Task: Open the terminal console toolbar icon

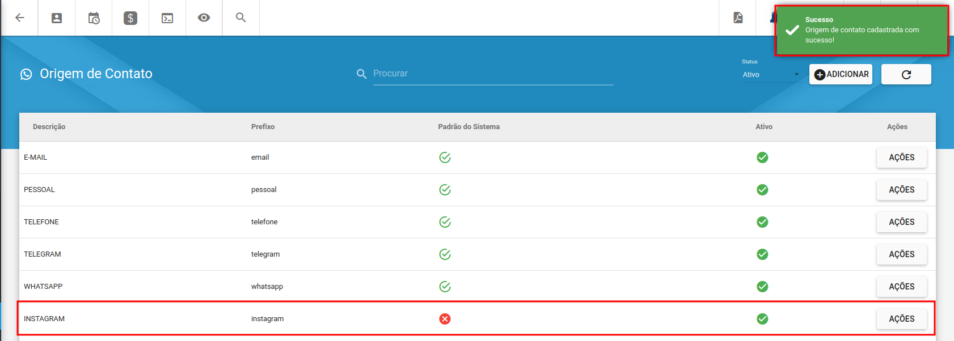Action: [x=167, y=18]
